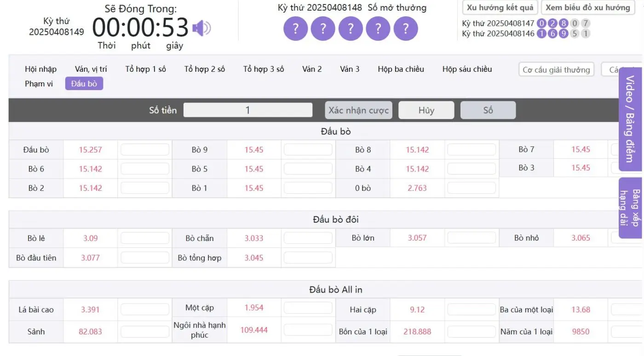Click the bet input for Sảnh
This screenshot has width=644, height=356.
click(145, 332)
